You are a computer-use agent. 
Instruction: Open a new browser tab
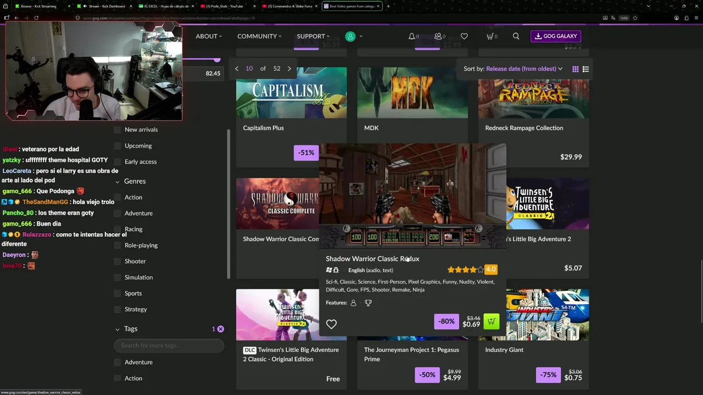click(388, 6)
